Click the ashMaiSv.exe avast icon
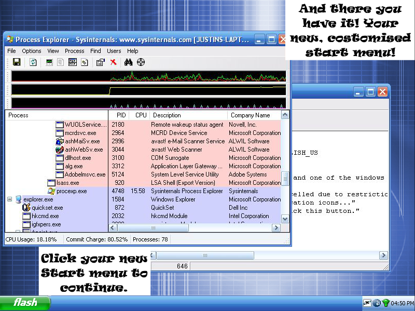 [x=60, y=141]
